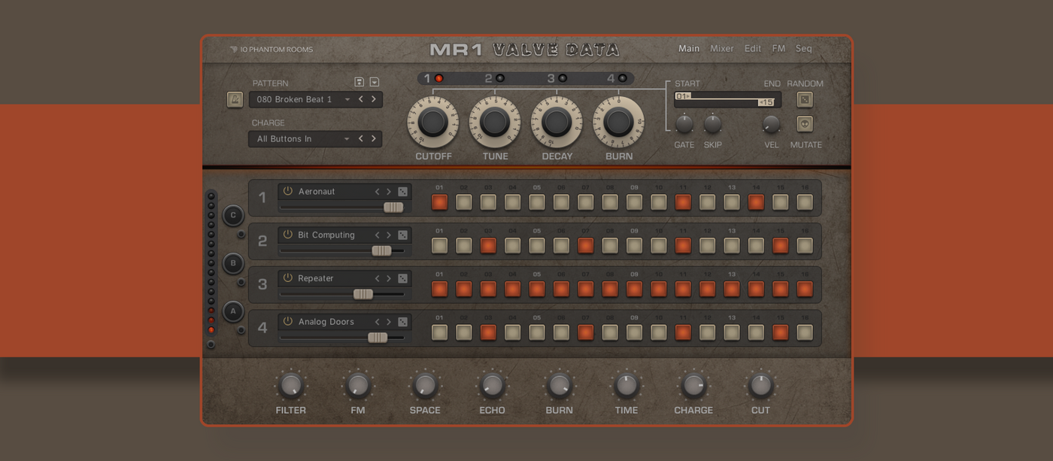Click the Vel knob
The image size is (1053, 461).
pos(772,124)
